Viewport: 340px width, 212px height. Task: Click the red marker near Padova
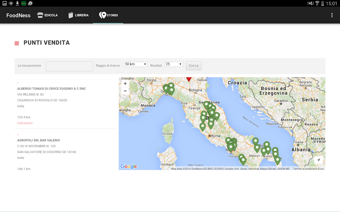[189, 79]
